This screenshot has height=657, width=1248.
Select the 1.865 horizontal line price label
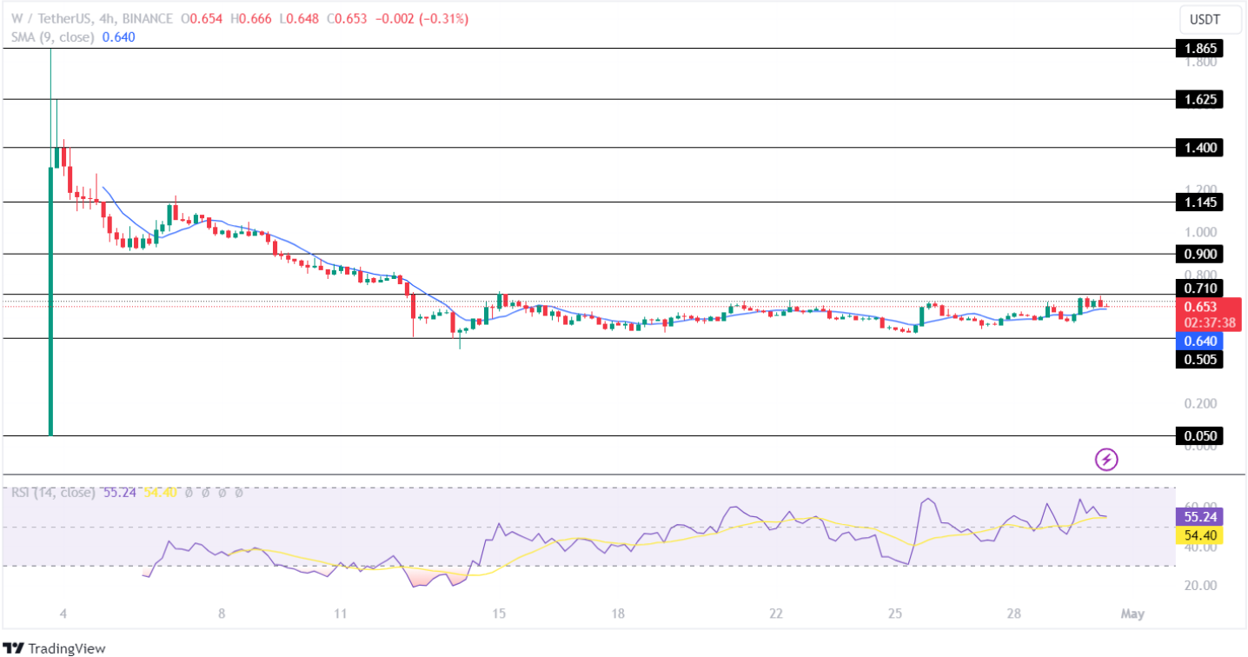point(1200,49)
